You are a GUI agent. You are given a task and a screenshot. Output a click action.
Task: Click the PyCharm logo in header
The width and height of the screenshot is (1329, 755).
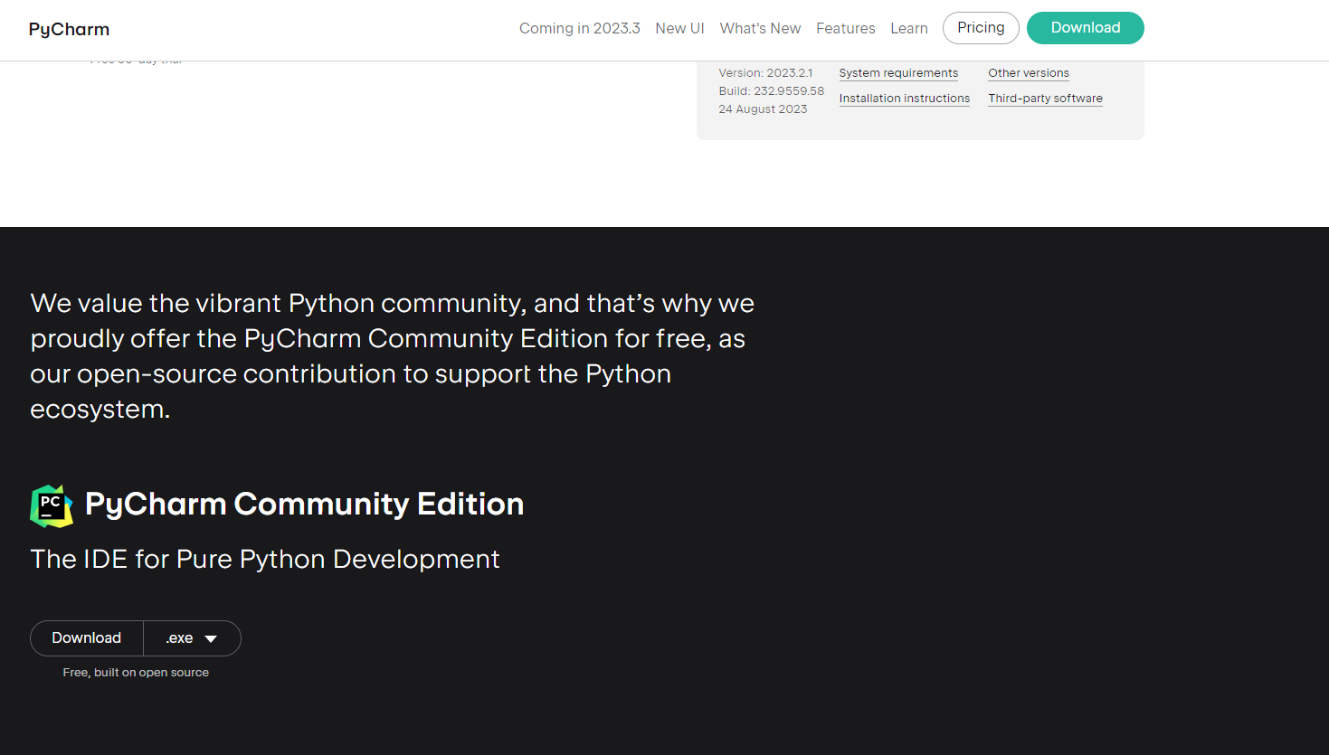[x=69, y=29]
